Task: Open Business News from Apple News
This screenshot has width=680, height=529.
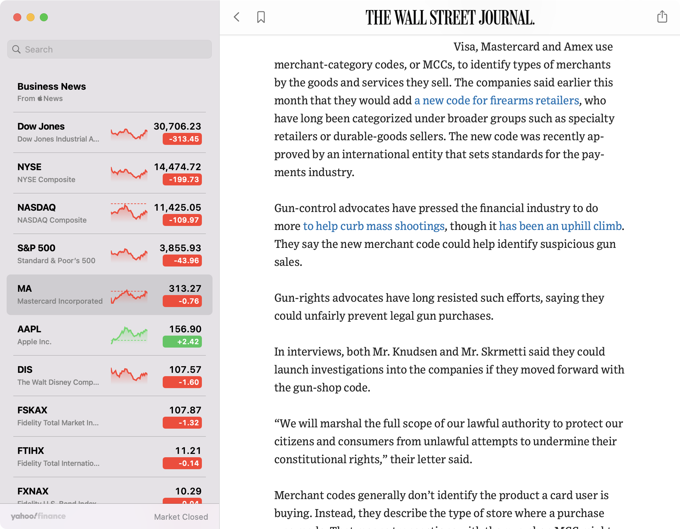Action: pyautogui.click(x=110, y=92)
